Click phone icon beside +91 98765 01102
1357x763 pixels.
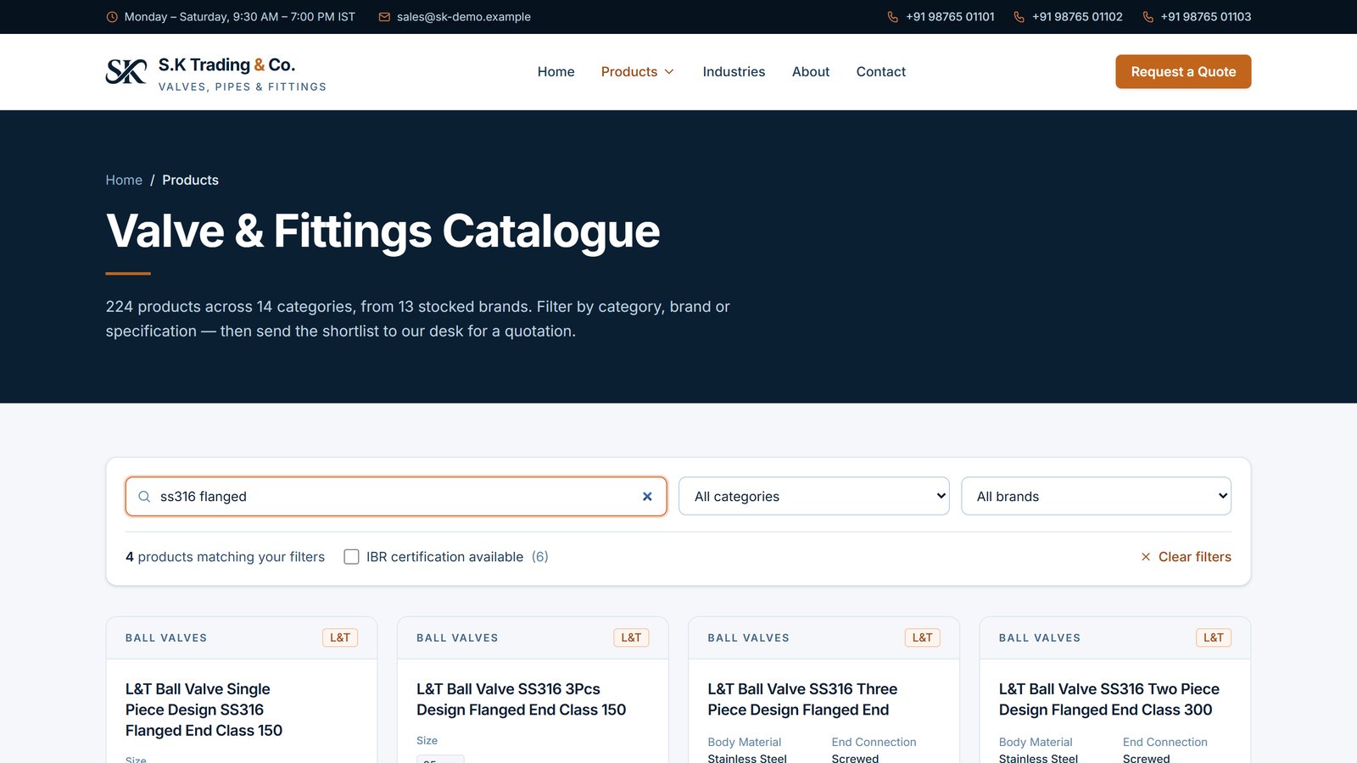point(1019,17)
